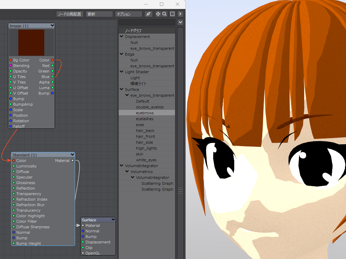Screen dimensions: 346x259
Task: Click the dark red Image node preview swatch
Action: point(31,42)
